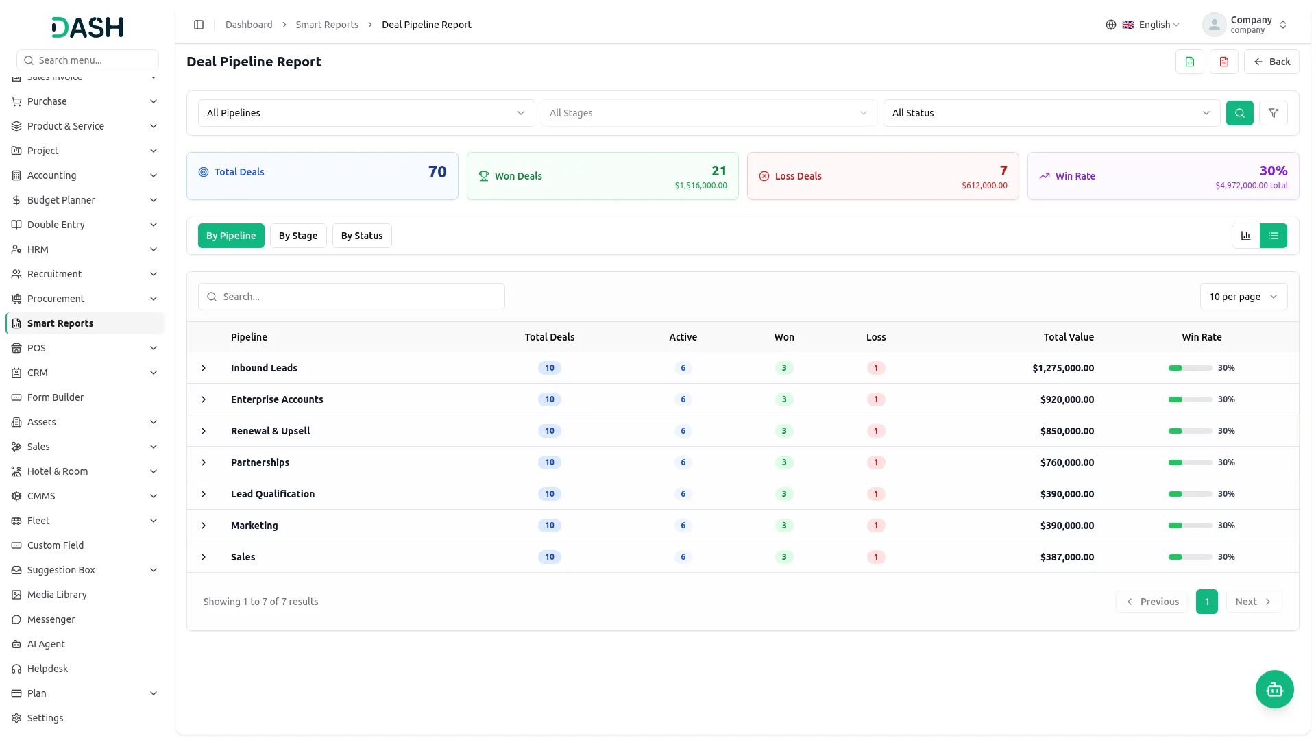Click the table Search field
This screenshot has width=1316, height=740.
pos(352,297)
